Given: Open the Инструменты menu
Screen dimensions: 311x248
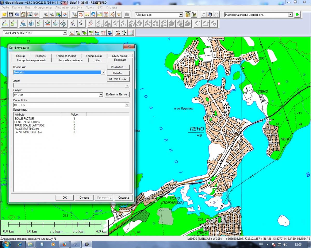Looking at the screenshot, I should pos(43,7).
